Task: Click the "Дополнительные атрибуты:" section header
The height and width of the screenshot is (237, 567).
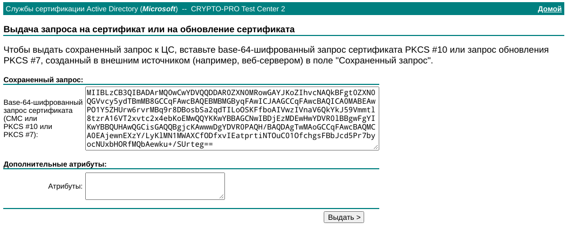Action: [x=55, y=164]
